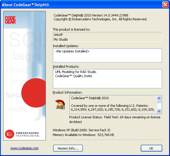Click the Delphi Spartan helmet icon
The image size is (170, 156).
tap(60, 104)
